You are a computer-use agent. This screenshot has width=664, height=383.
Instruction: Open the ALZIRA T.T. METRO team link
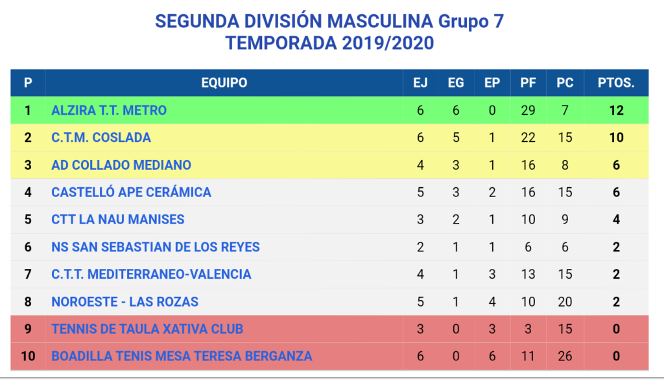coord(109,110)
